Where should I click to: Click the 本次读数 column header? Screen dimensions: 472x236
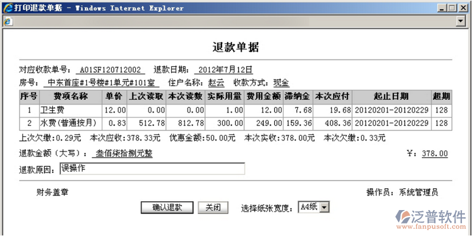pyautogui.click(x=185, y=97)
